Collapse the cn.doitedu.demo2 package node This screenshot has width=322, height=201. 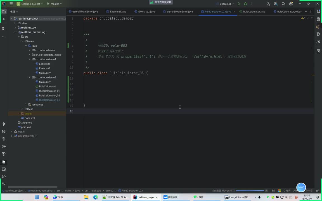pos(29,77)
